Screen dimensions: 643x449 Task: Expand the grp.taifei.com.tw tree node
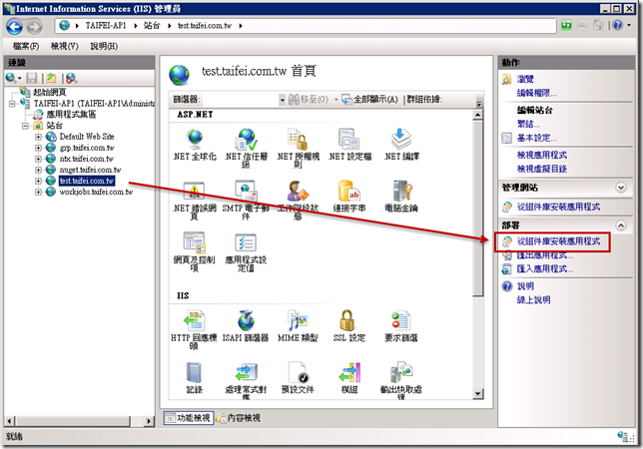(x=38, y=148)
